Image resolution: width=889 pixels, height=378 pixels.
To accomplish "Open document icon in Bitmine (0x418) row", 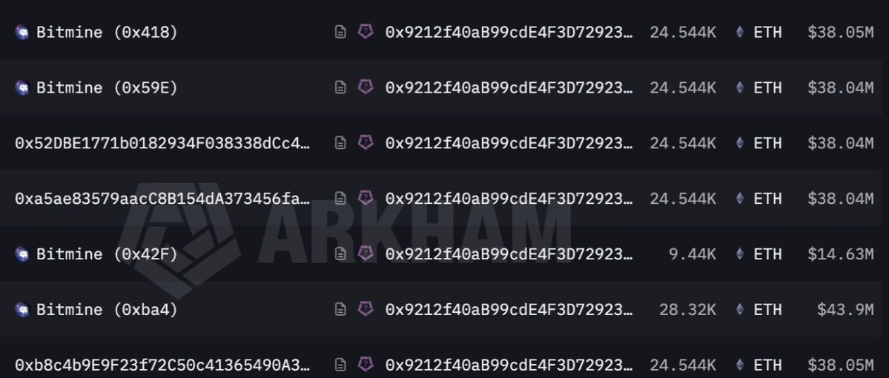I will tap(340, 33).
